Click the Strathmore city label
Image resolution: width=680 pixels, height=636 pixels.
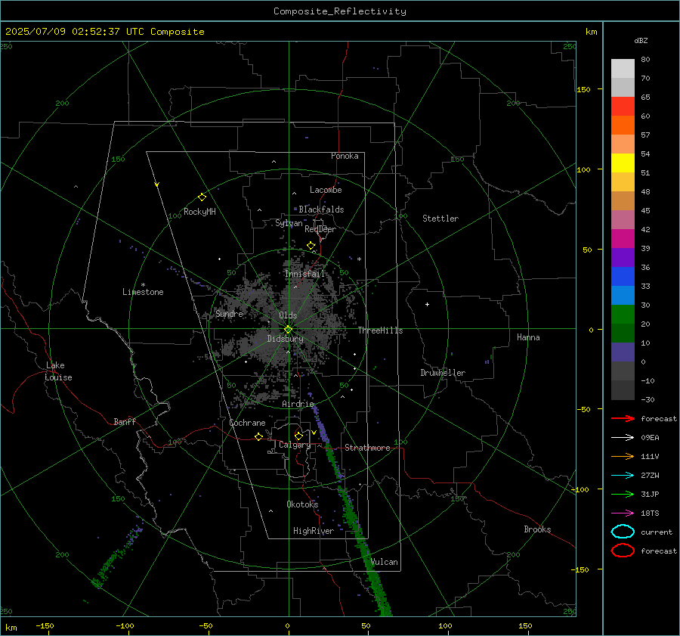[x=367, y=448]
